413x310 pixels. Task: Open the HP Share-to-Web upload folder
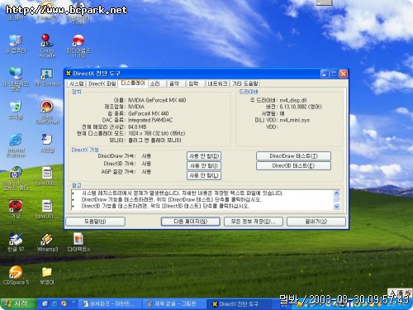tap(16, 179)
